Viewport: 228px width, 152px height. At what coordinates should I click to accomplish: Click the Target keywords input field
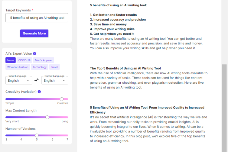pos(37,18)
